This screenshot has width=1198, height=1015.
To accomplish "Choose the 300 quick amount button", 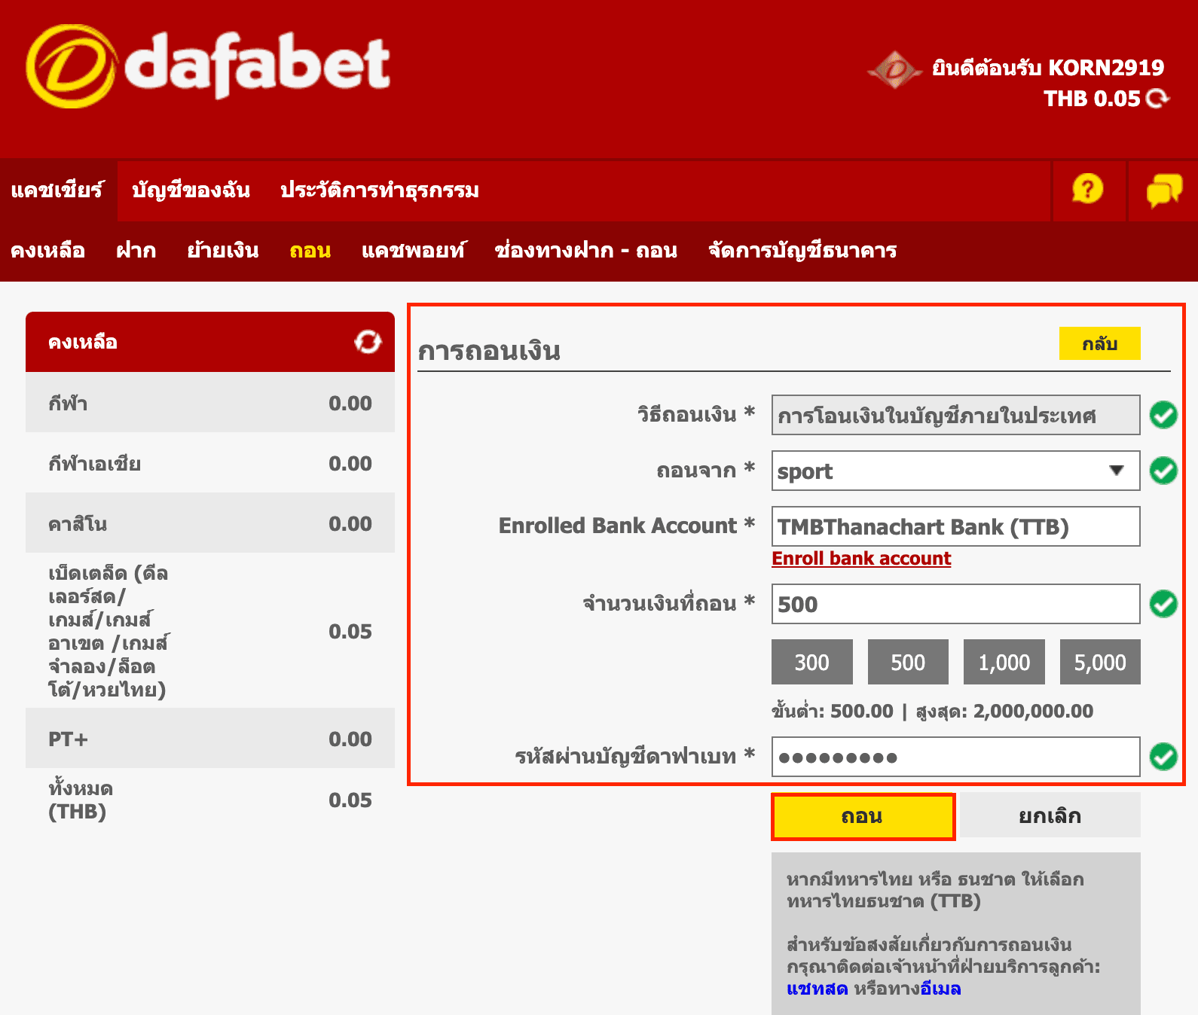I will [x=812, y=662].
